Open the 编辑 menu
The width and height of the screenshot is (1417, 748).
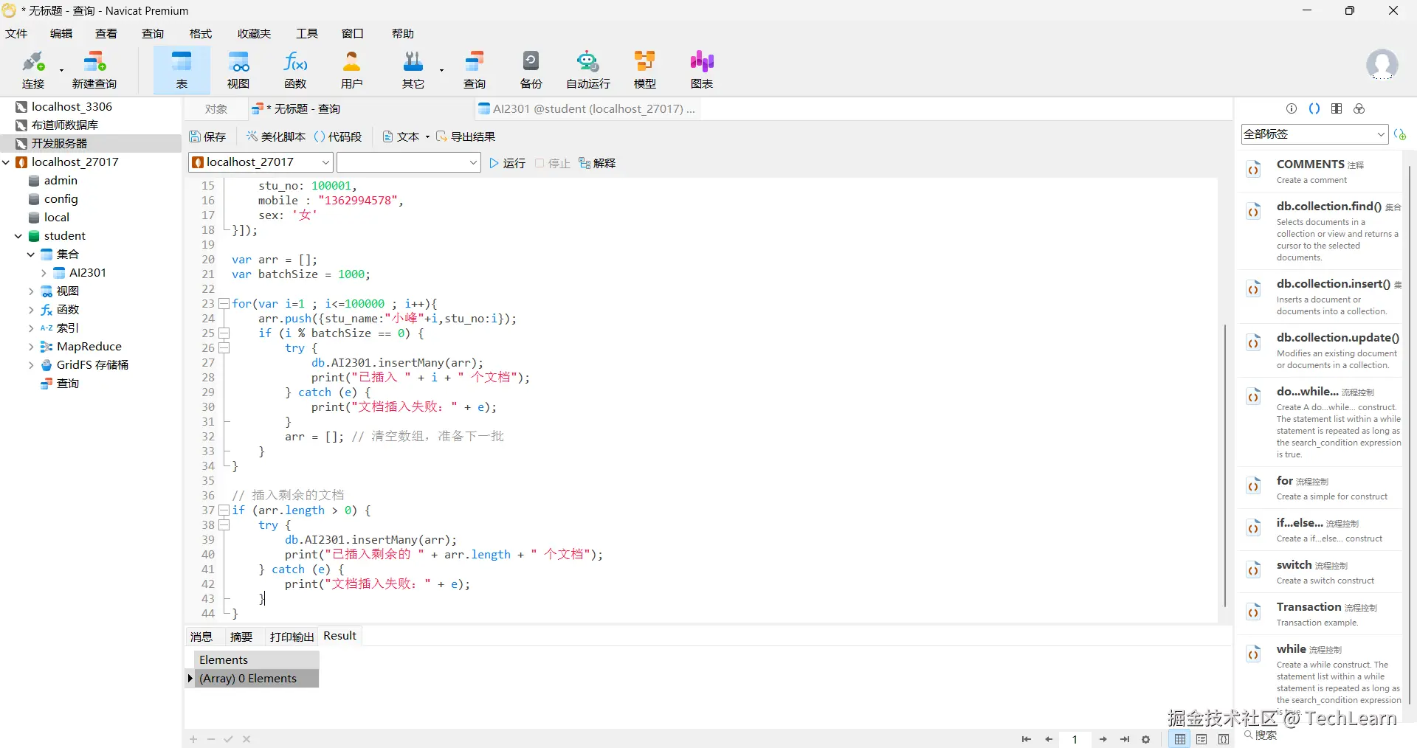pos(61,34)
